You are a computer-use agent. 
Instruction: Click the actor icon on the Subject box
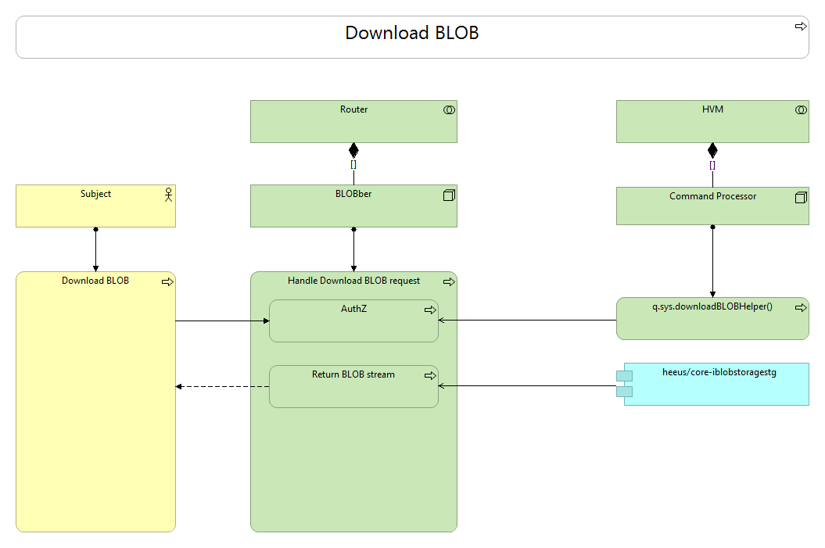tap(168, 195)
